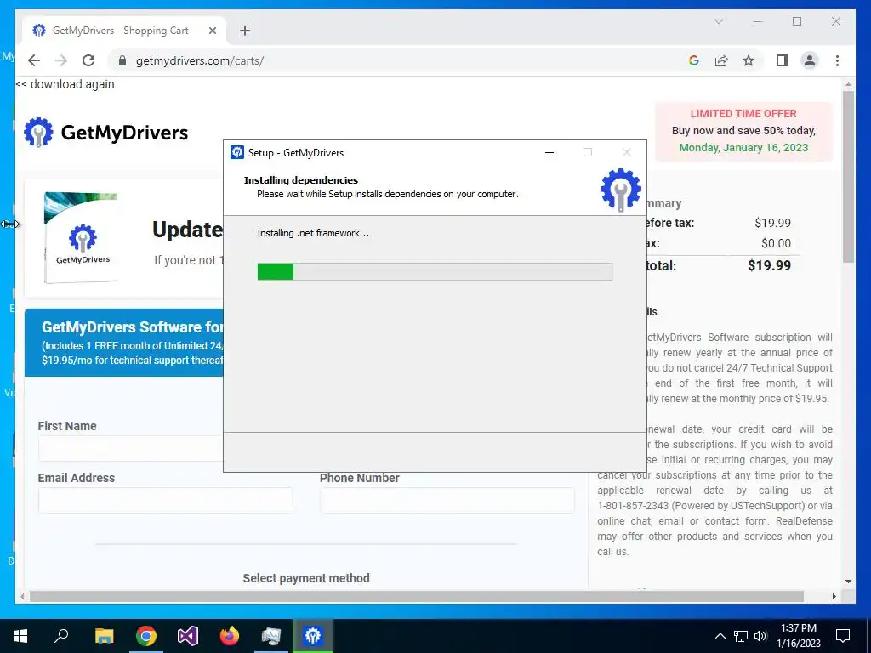Bookmark this page with the star
871x653 pixels.
point(749,60)
